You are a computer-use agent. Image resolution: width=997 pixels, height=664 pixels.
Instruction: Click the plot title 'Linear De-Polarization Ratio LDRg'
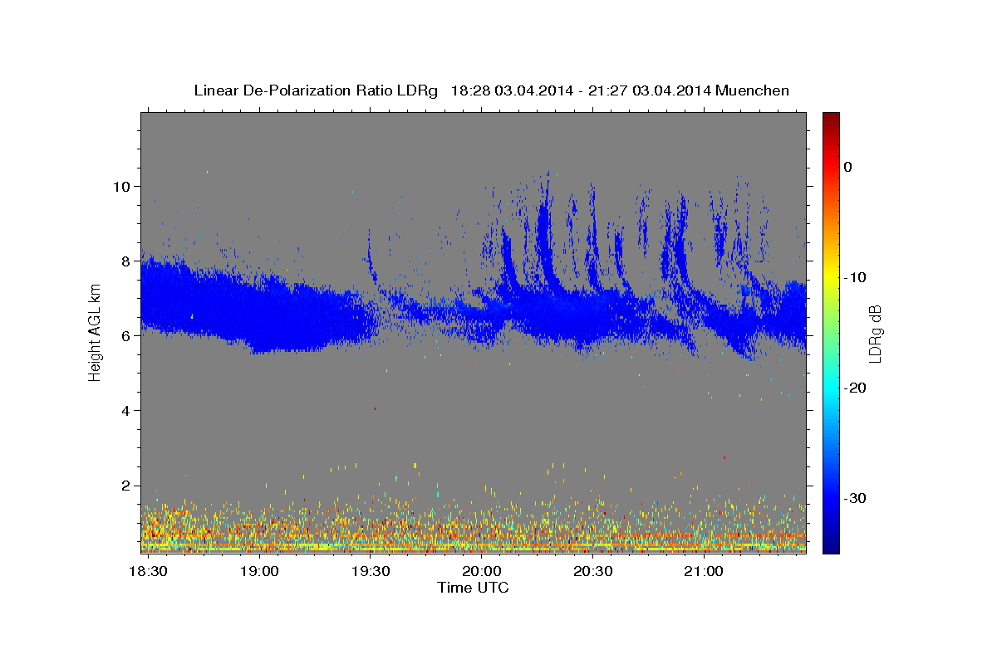tap(315, 90)
